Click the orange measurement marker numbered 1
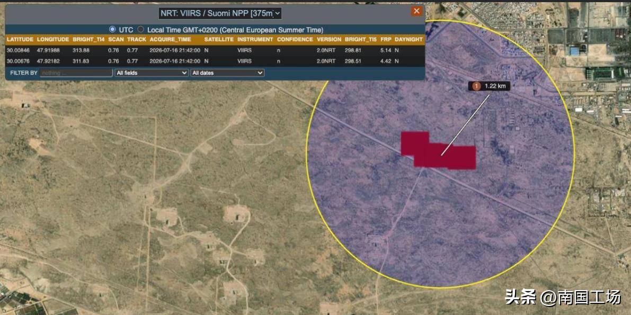The height and width of the screenshot is (315, 631). [x=477, y=86]
